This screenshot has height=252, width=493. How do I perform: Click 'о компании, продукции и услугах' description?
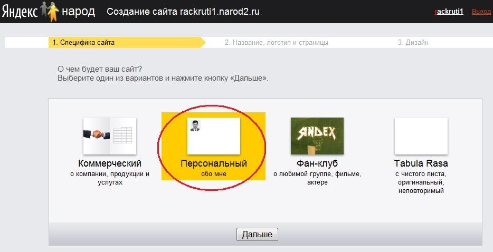(x=110, y=178)
